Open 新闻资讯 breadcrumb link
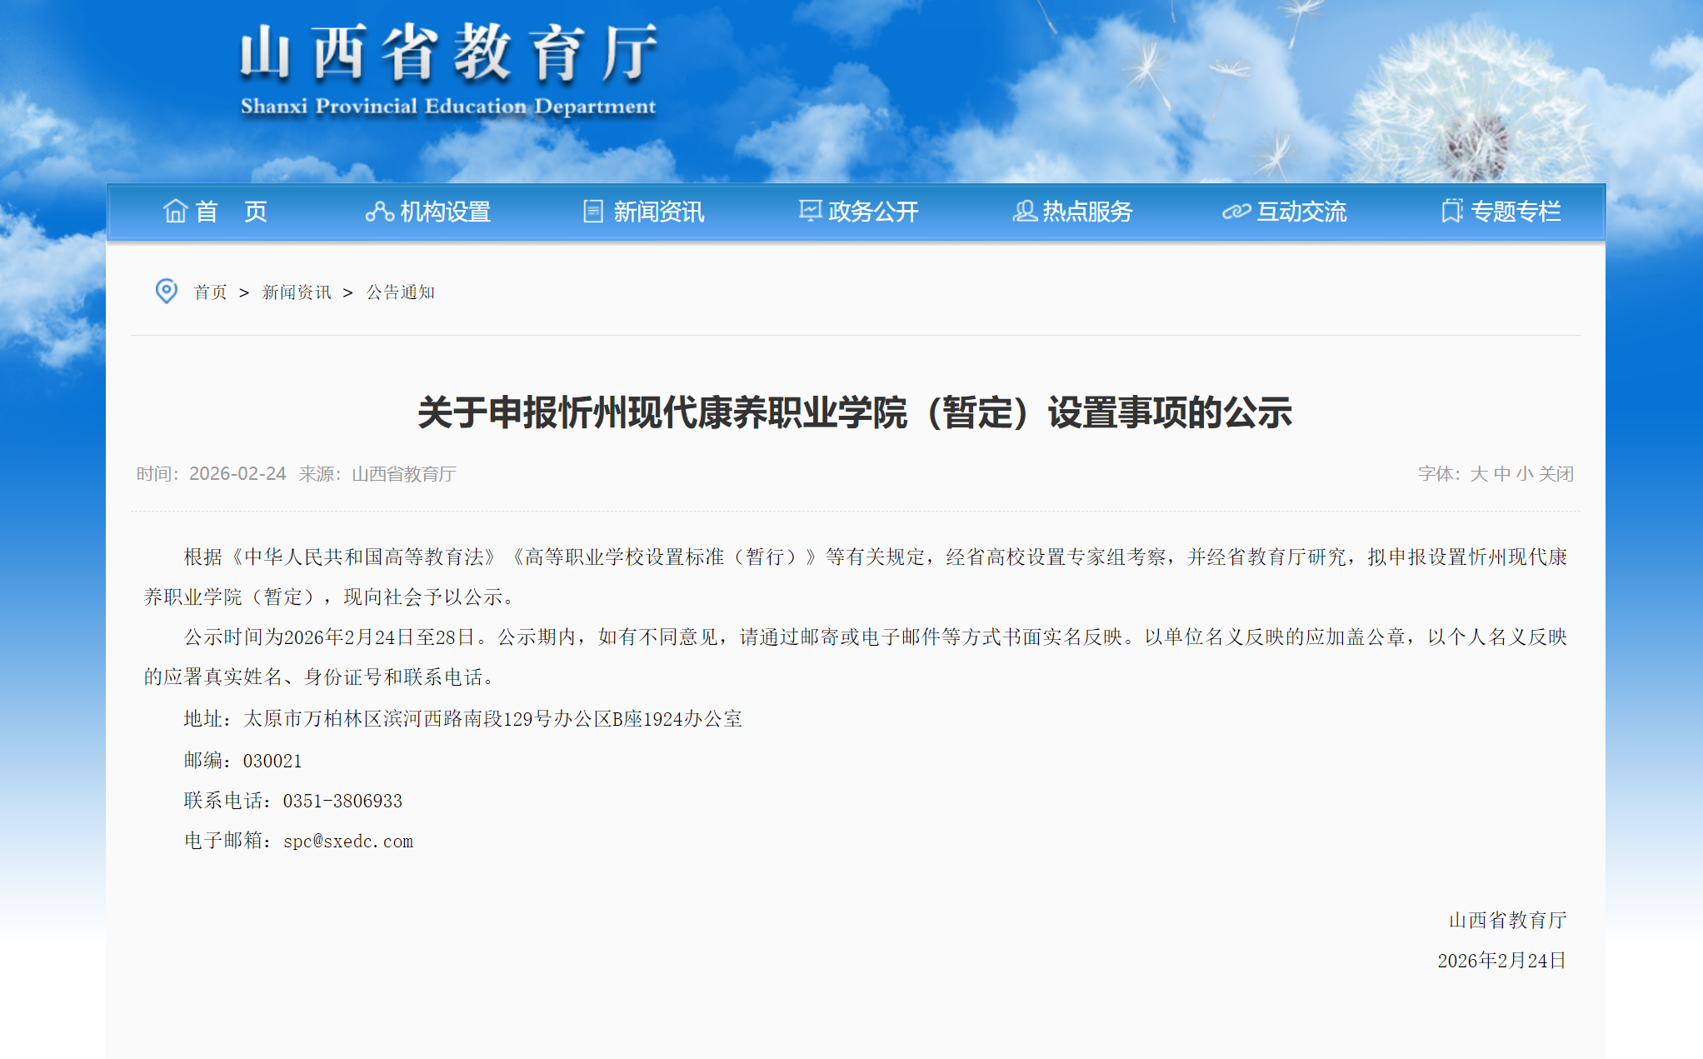The image size is (1703, 1059). (297, 292)
